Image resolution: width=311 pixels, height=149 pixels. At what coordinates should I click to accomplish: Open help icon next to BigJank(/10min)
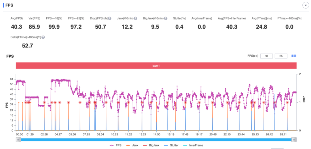166,18
